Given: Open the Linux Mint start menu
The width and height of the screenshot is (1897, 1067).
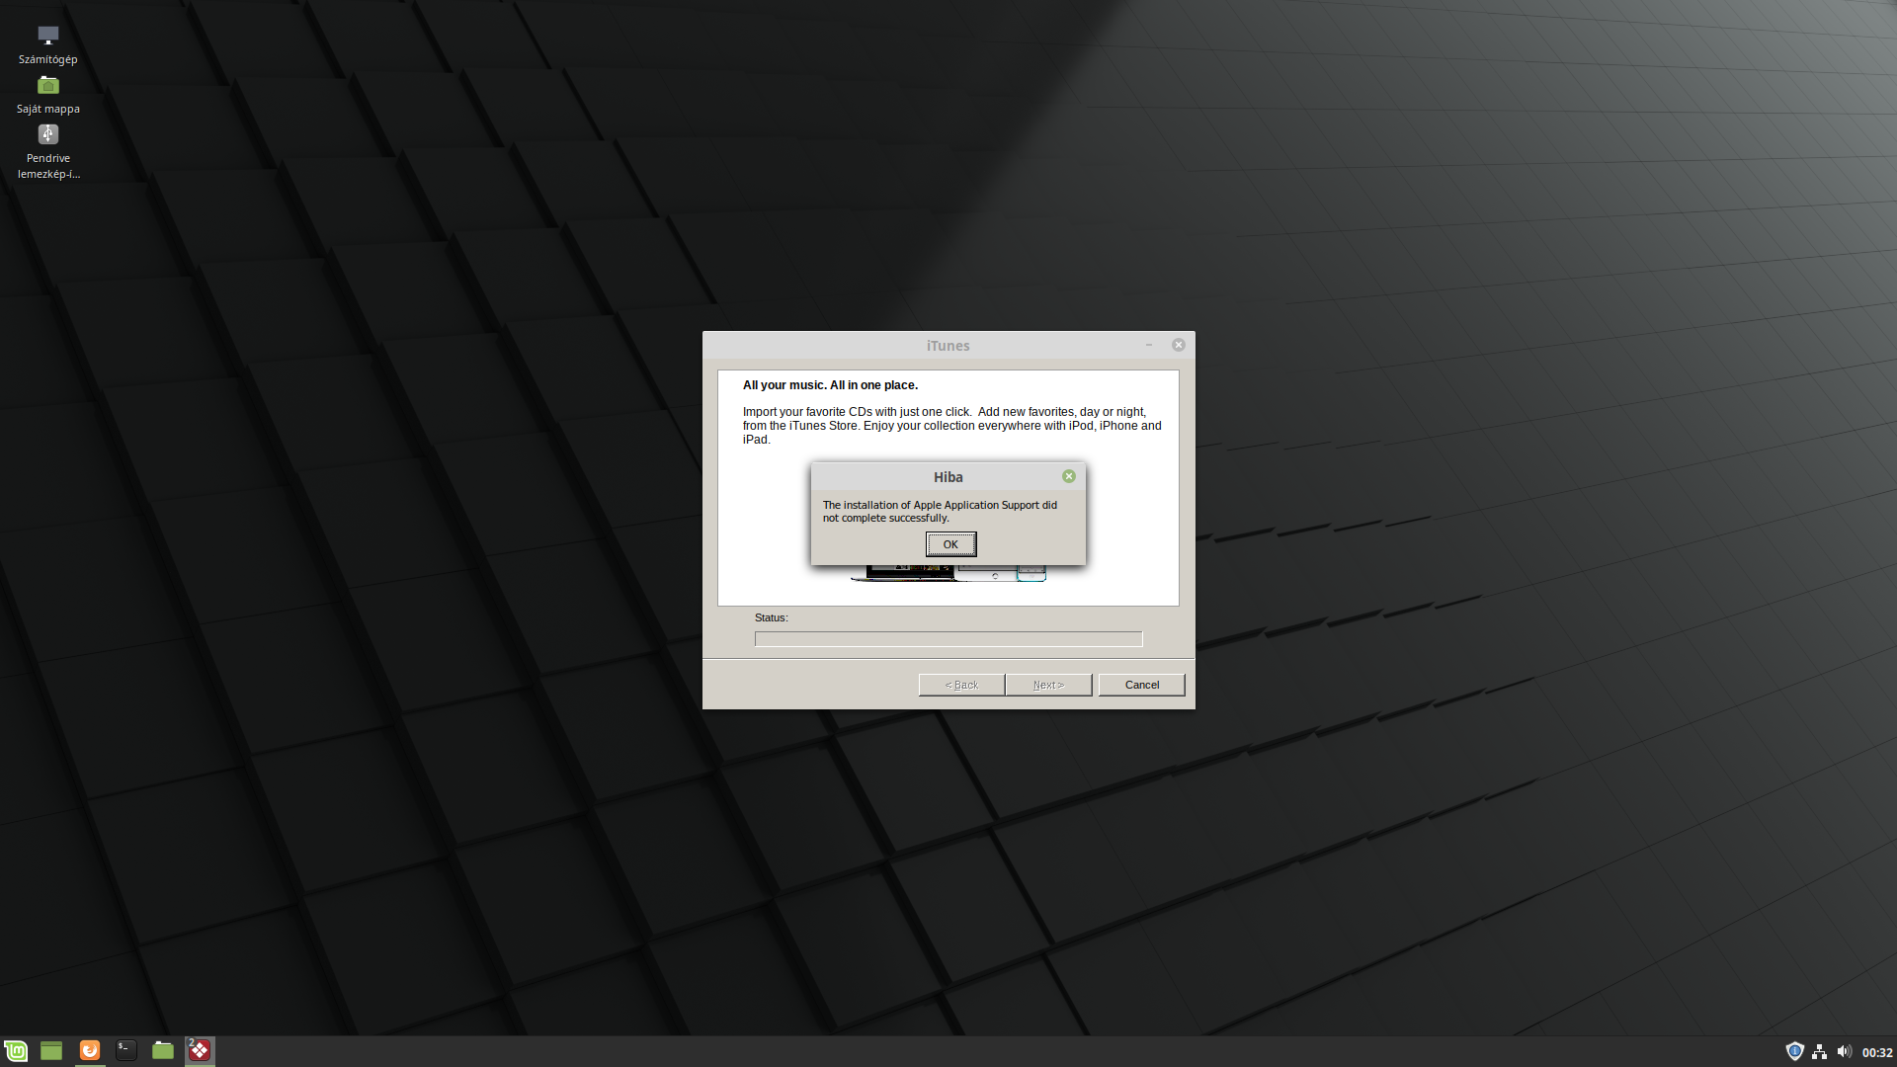Looking at the screenshot, I should pos(16,1050).
